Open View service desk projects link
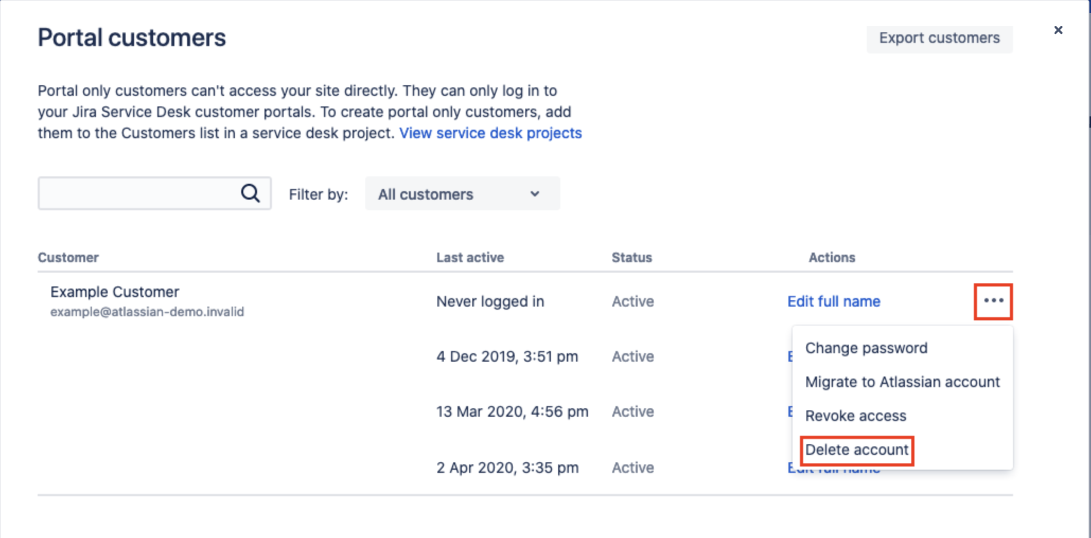 pyautogui.click(x=490, y=133)
